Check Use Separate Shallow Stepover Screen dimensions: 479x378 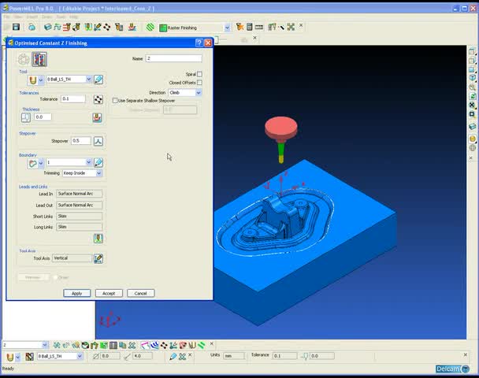point(115,101)
